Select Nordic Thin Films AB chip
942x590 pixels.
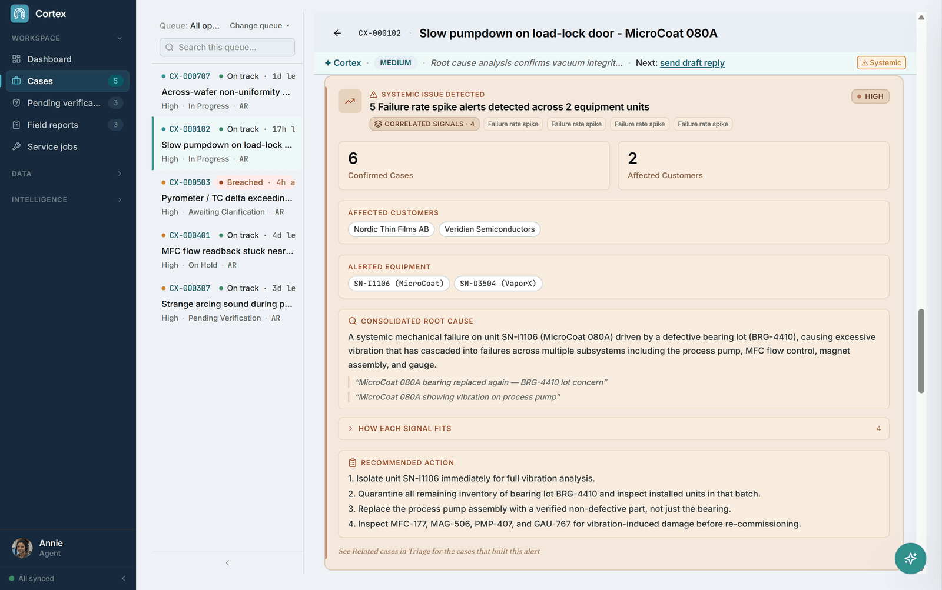click(392, 229)
